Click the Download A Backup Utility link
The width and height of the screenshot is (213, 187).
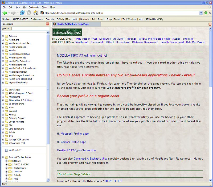91,159
